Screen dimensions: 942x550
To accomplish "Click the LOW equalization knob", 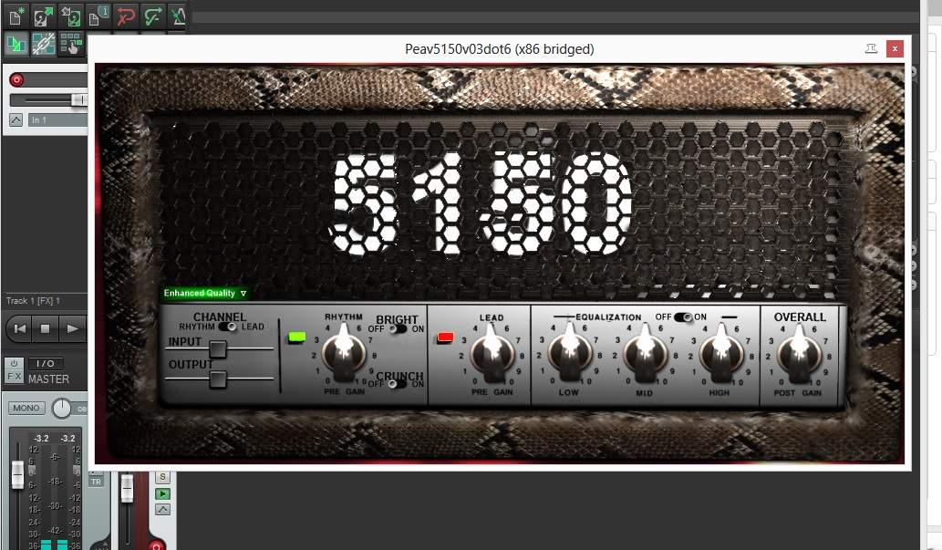I will click(x=569, y=354).
